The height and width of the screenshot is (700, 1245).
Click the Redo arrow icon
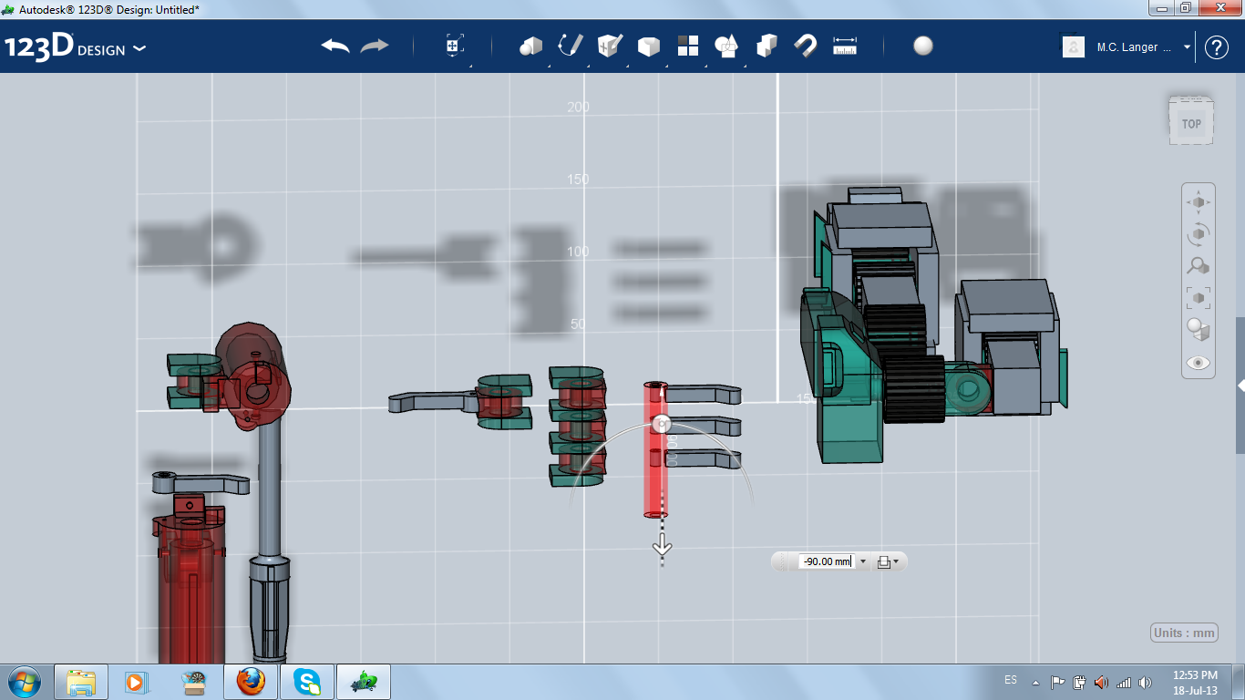[375, 46]
